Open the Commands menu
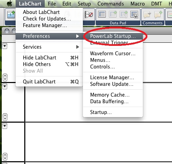The height and width of the screenshot is (164, 172). [111, 4]
